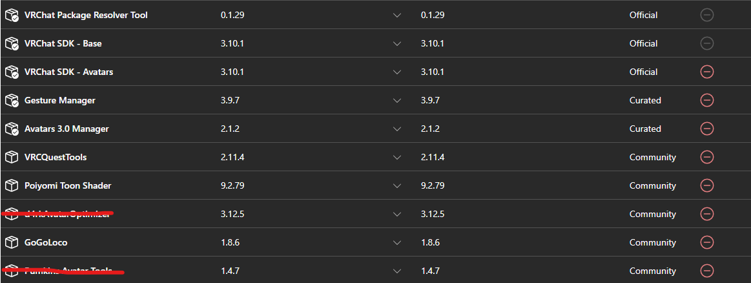751x283 pixels.
Task: Expand the Poiyomi Toon Shader version list
Action: click(397, 185)
